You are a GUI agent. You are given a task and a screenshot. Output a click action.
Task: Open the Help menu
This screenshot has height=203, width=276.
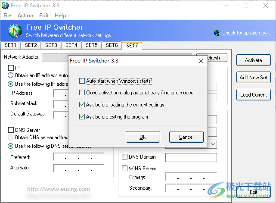60,16
